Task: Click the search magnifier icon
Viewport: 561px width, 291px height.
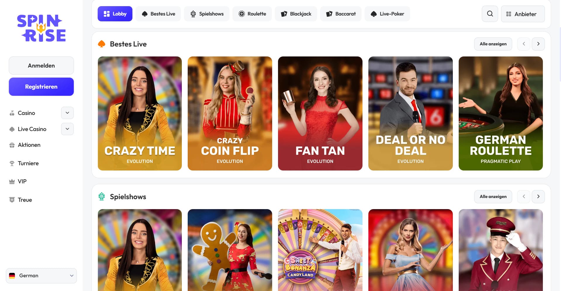Action: click(x=490, y=14)
